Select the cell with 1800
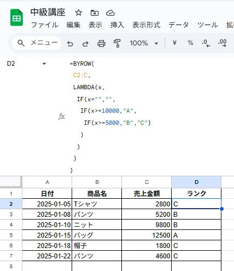This screenshot has width=234, height=271. click(x=147, y=245)
